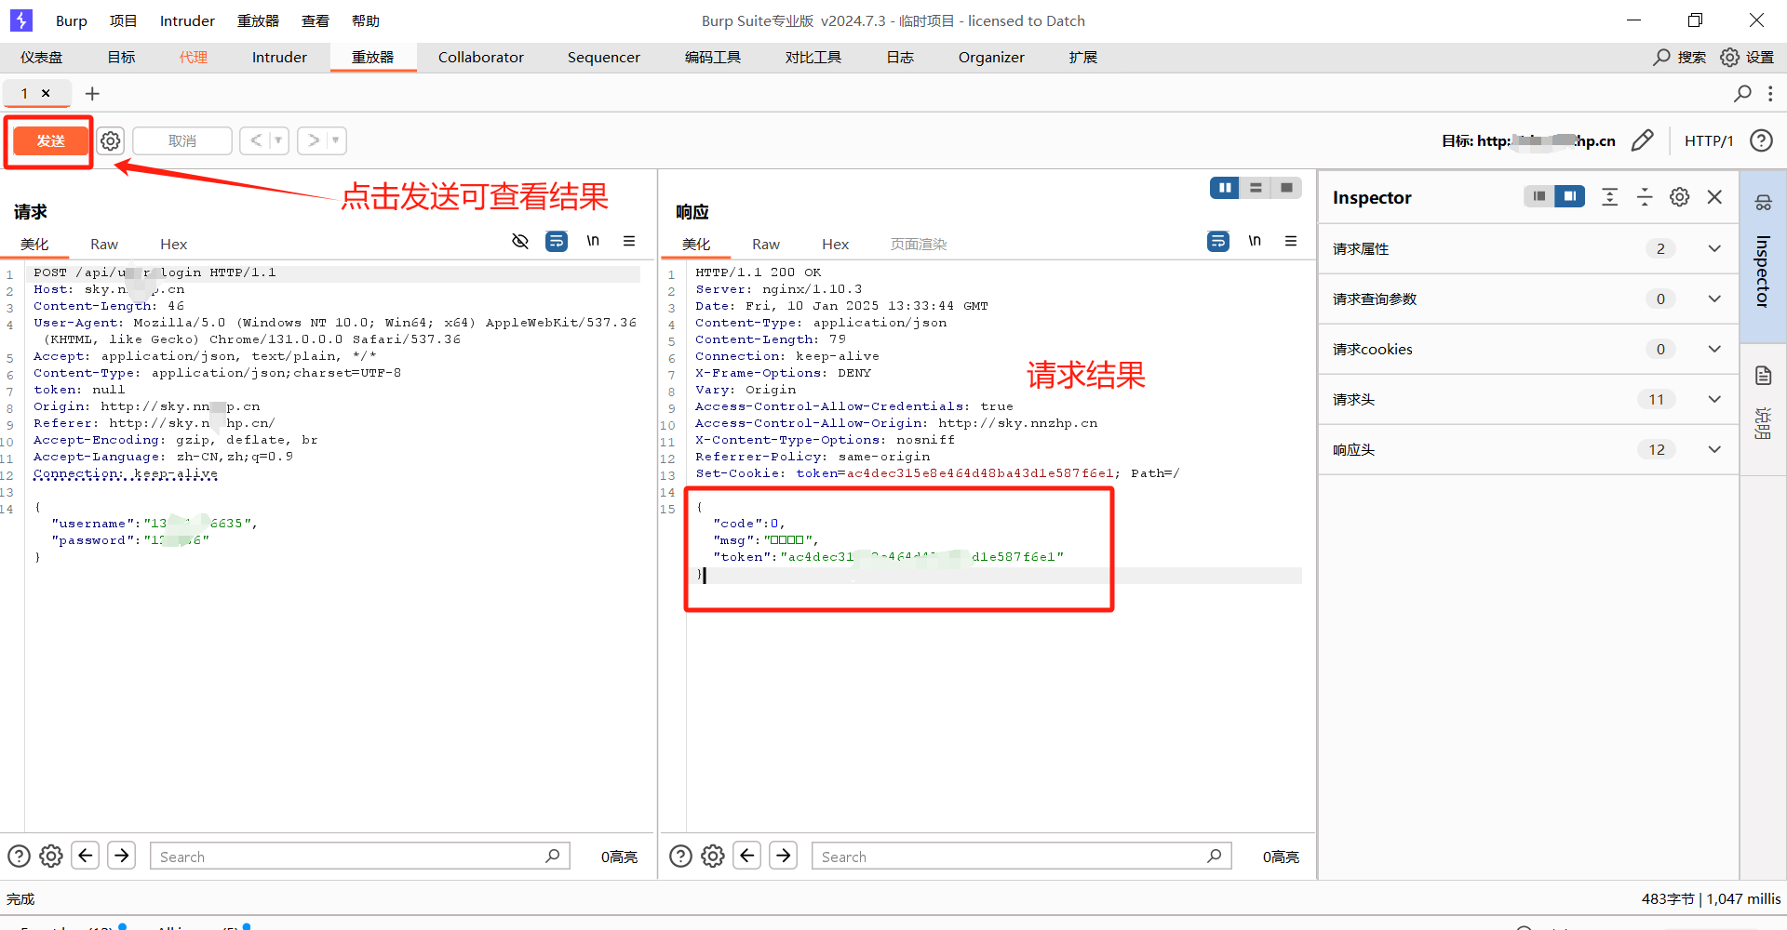Open the notes side panel icon
This screenshot has height=930, width=1787.
click(1763, 376)
